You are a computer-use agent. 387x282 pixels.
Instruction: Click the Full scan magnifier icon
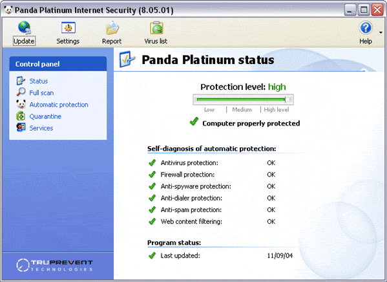[x=21, y=92]
